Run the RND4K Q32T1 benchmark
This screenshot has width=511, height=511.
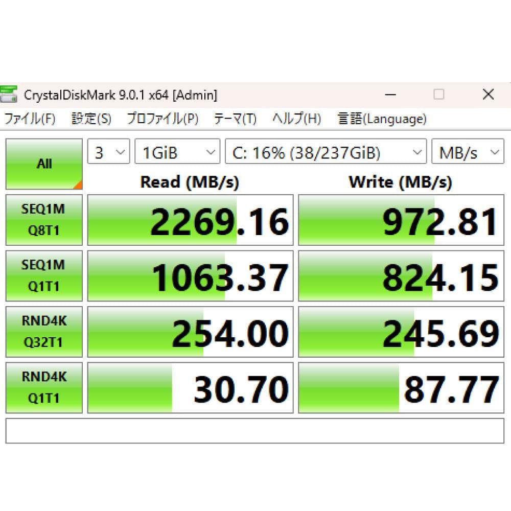pyautogui.click(x=43, y=332)
